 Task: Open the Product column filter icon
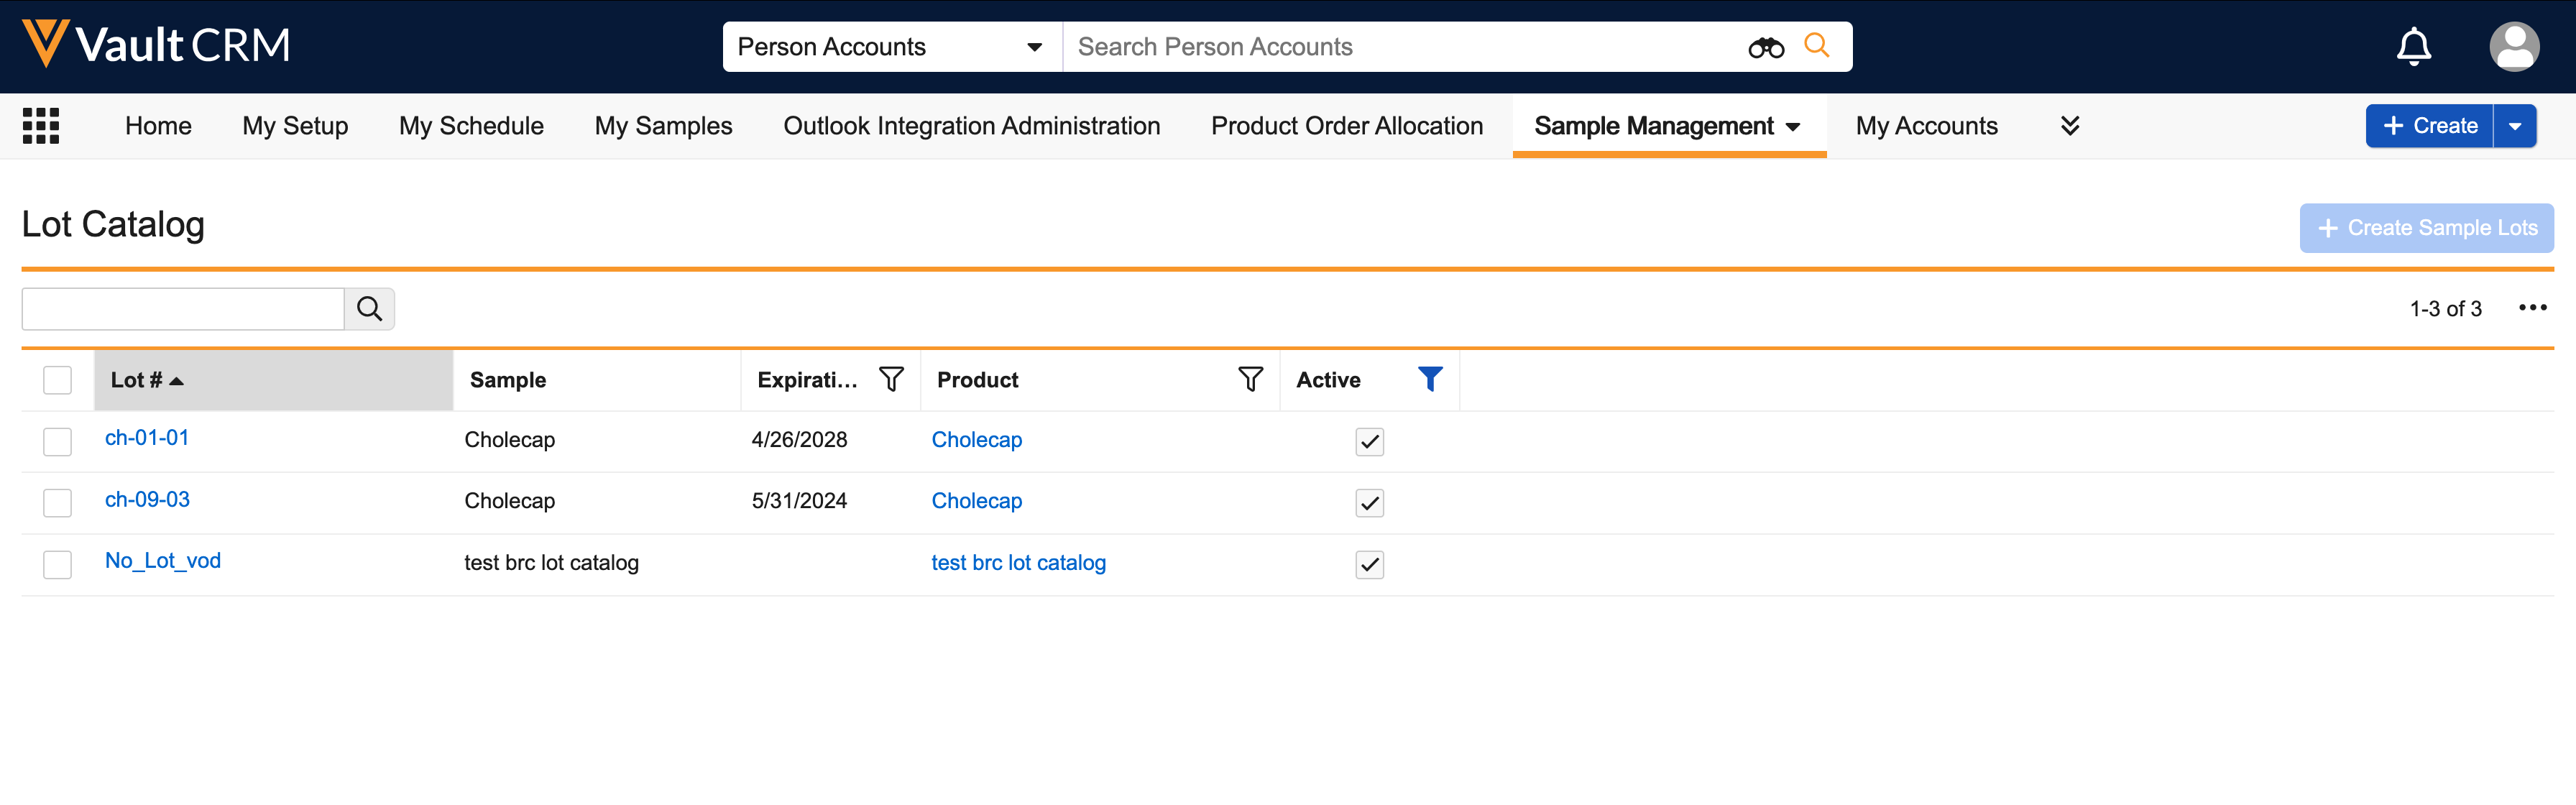pos(1250,379)
